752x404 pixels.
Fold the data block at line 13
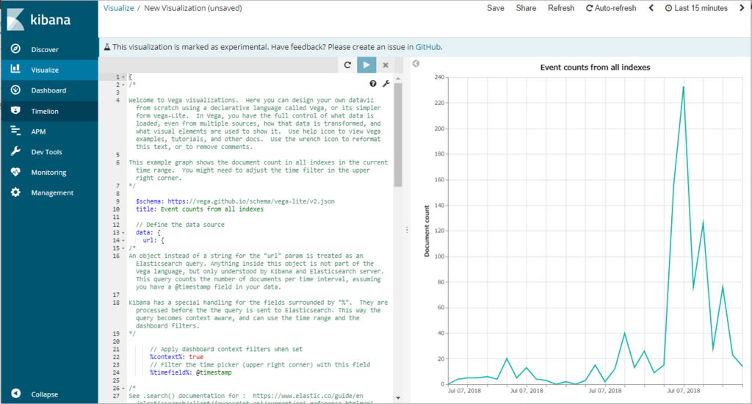123,233
